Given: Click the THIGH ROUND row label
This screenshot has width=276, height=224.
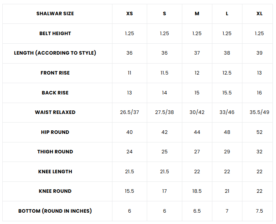Looking at the screenshot, I should click(55, 152).
